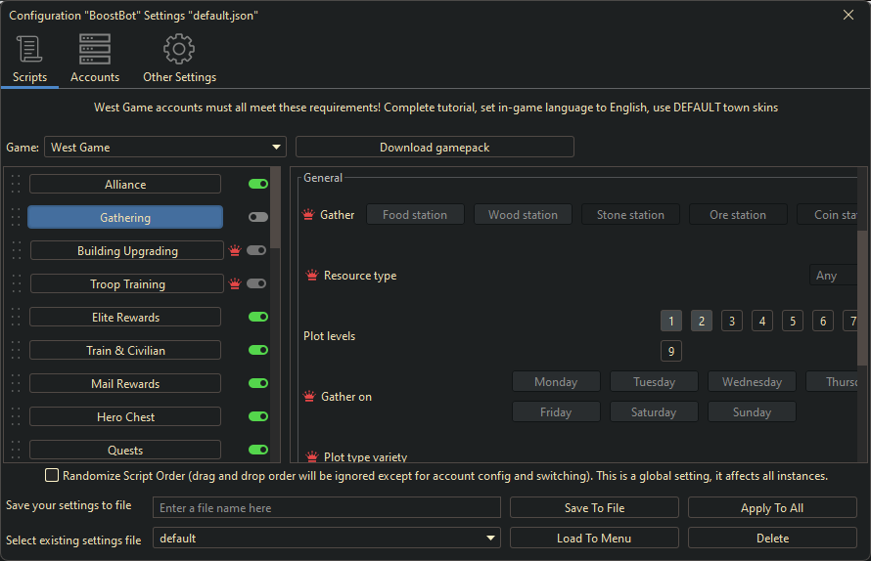Open the Scripts tab scroll icon

click(29, 49)
